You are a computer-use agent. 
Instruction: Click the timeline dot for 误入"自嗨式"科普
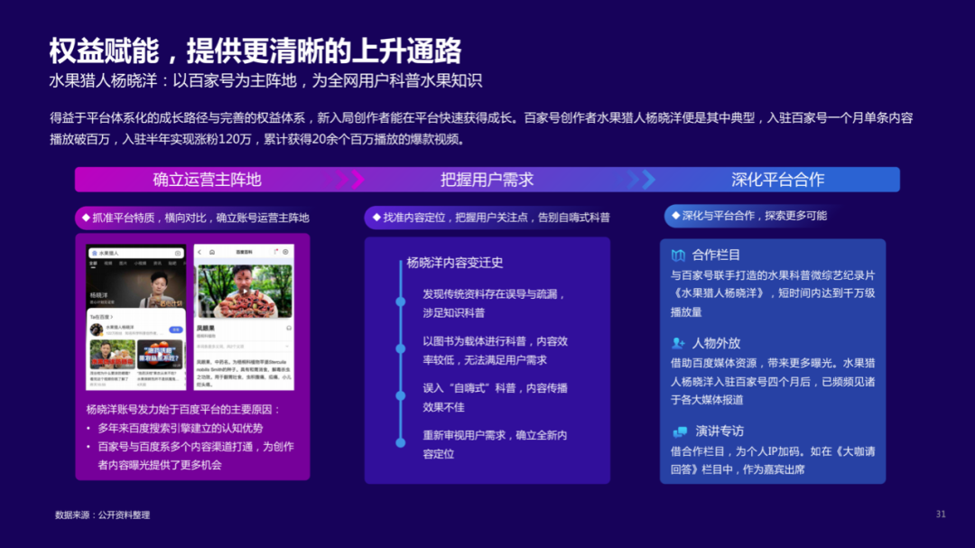[x=401, y=395]
